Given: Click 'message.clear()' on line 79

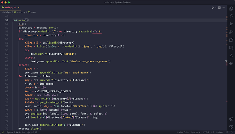Looking at the screenshot, I should click(30, 129).
